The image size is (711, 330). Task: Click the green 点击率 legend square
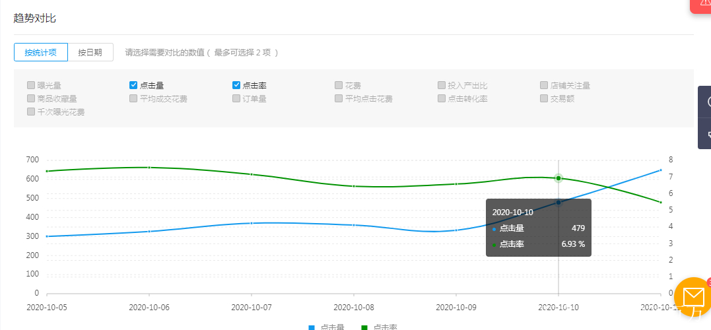pos(364,328)
